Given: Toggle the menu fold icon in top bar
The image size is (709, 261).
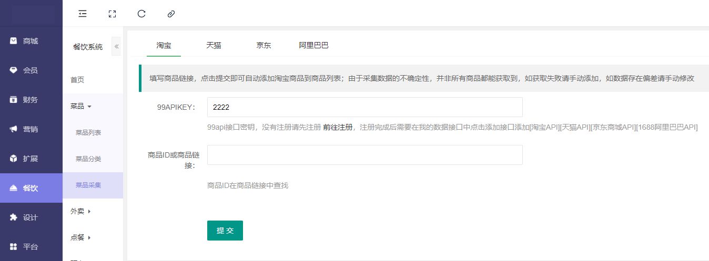Looking at the screenshot, I should pos(83,14).
